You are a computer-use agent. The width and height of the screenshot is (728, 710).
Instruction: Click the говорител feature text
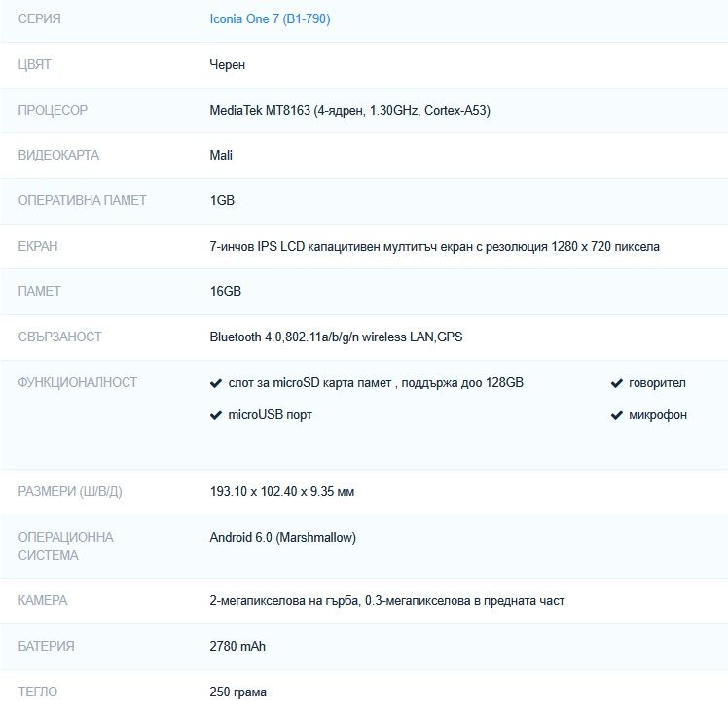point(657,383)
